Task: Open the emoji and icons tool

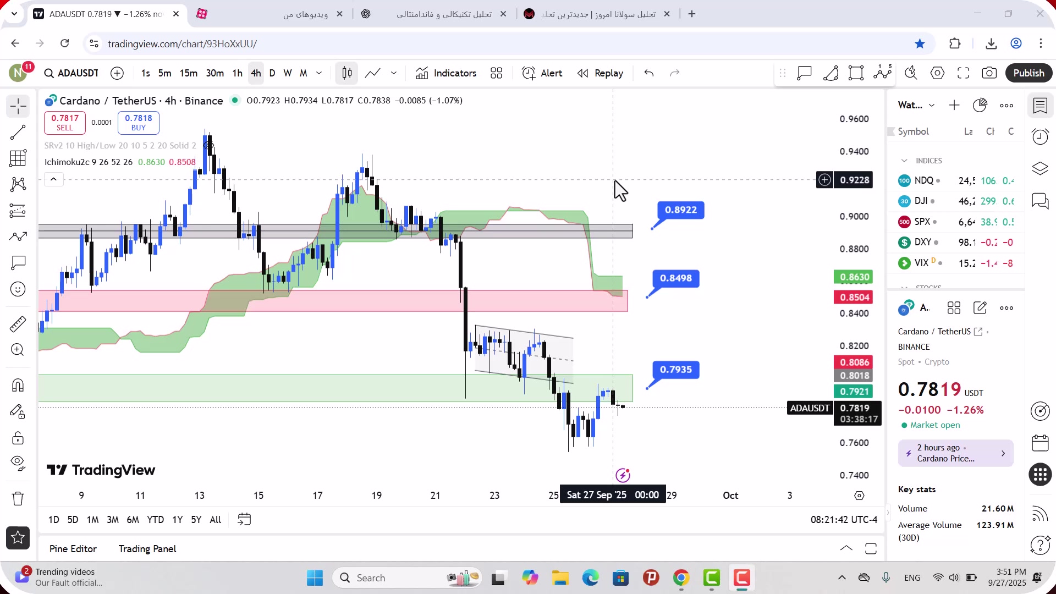Action: click(x=18, y=289)
